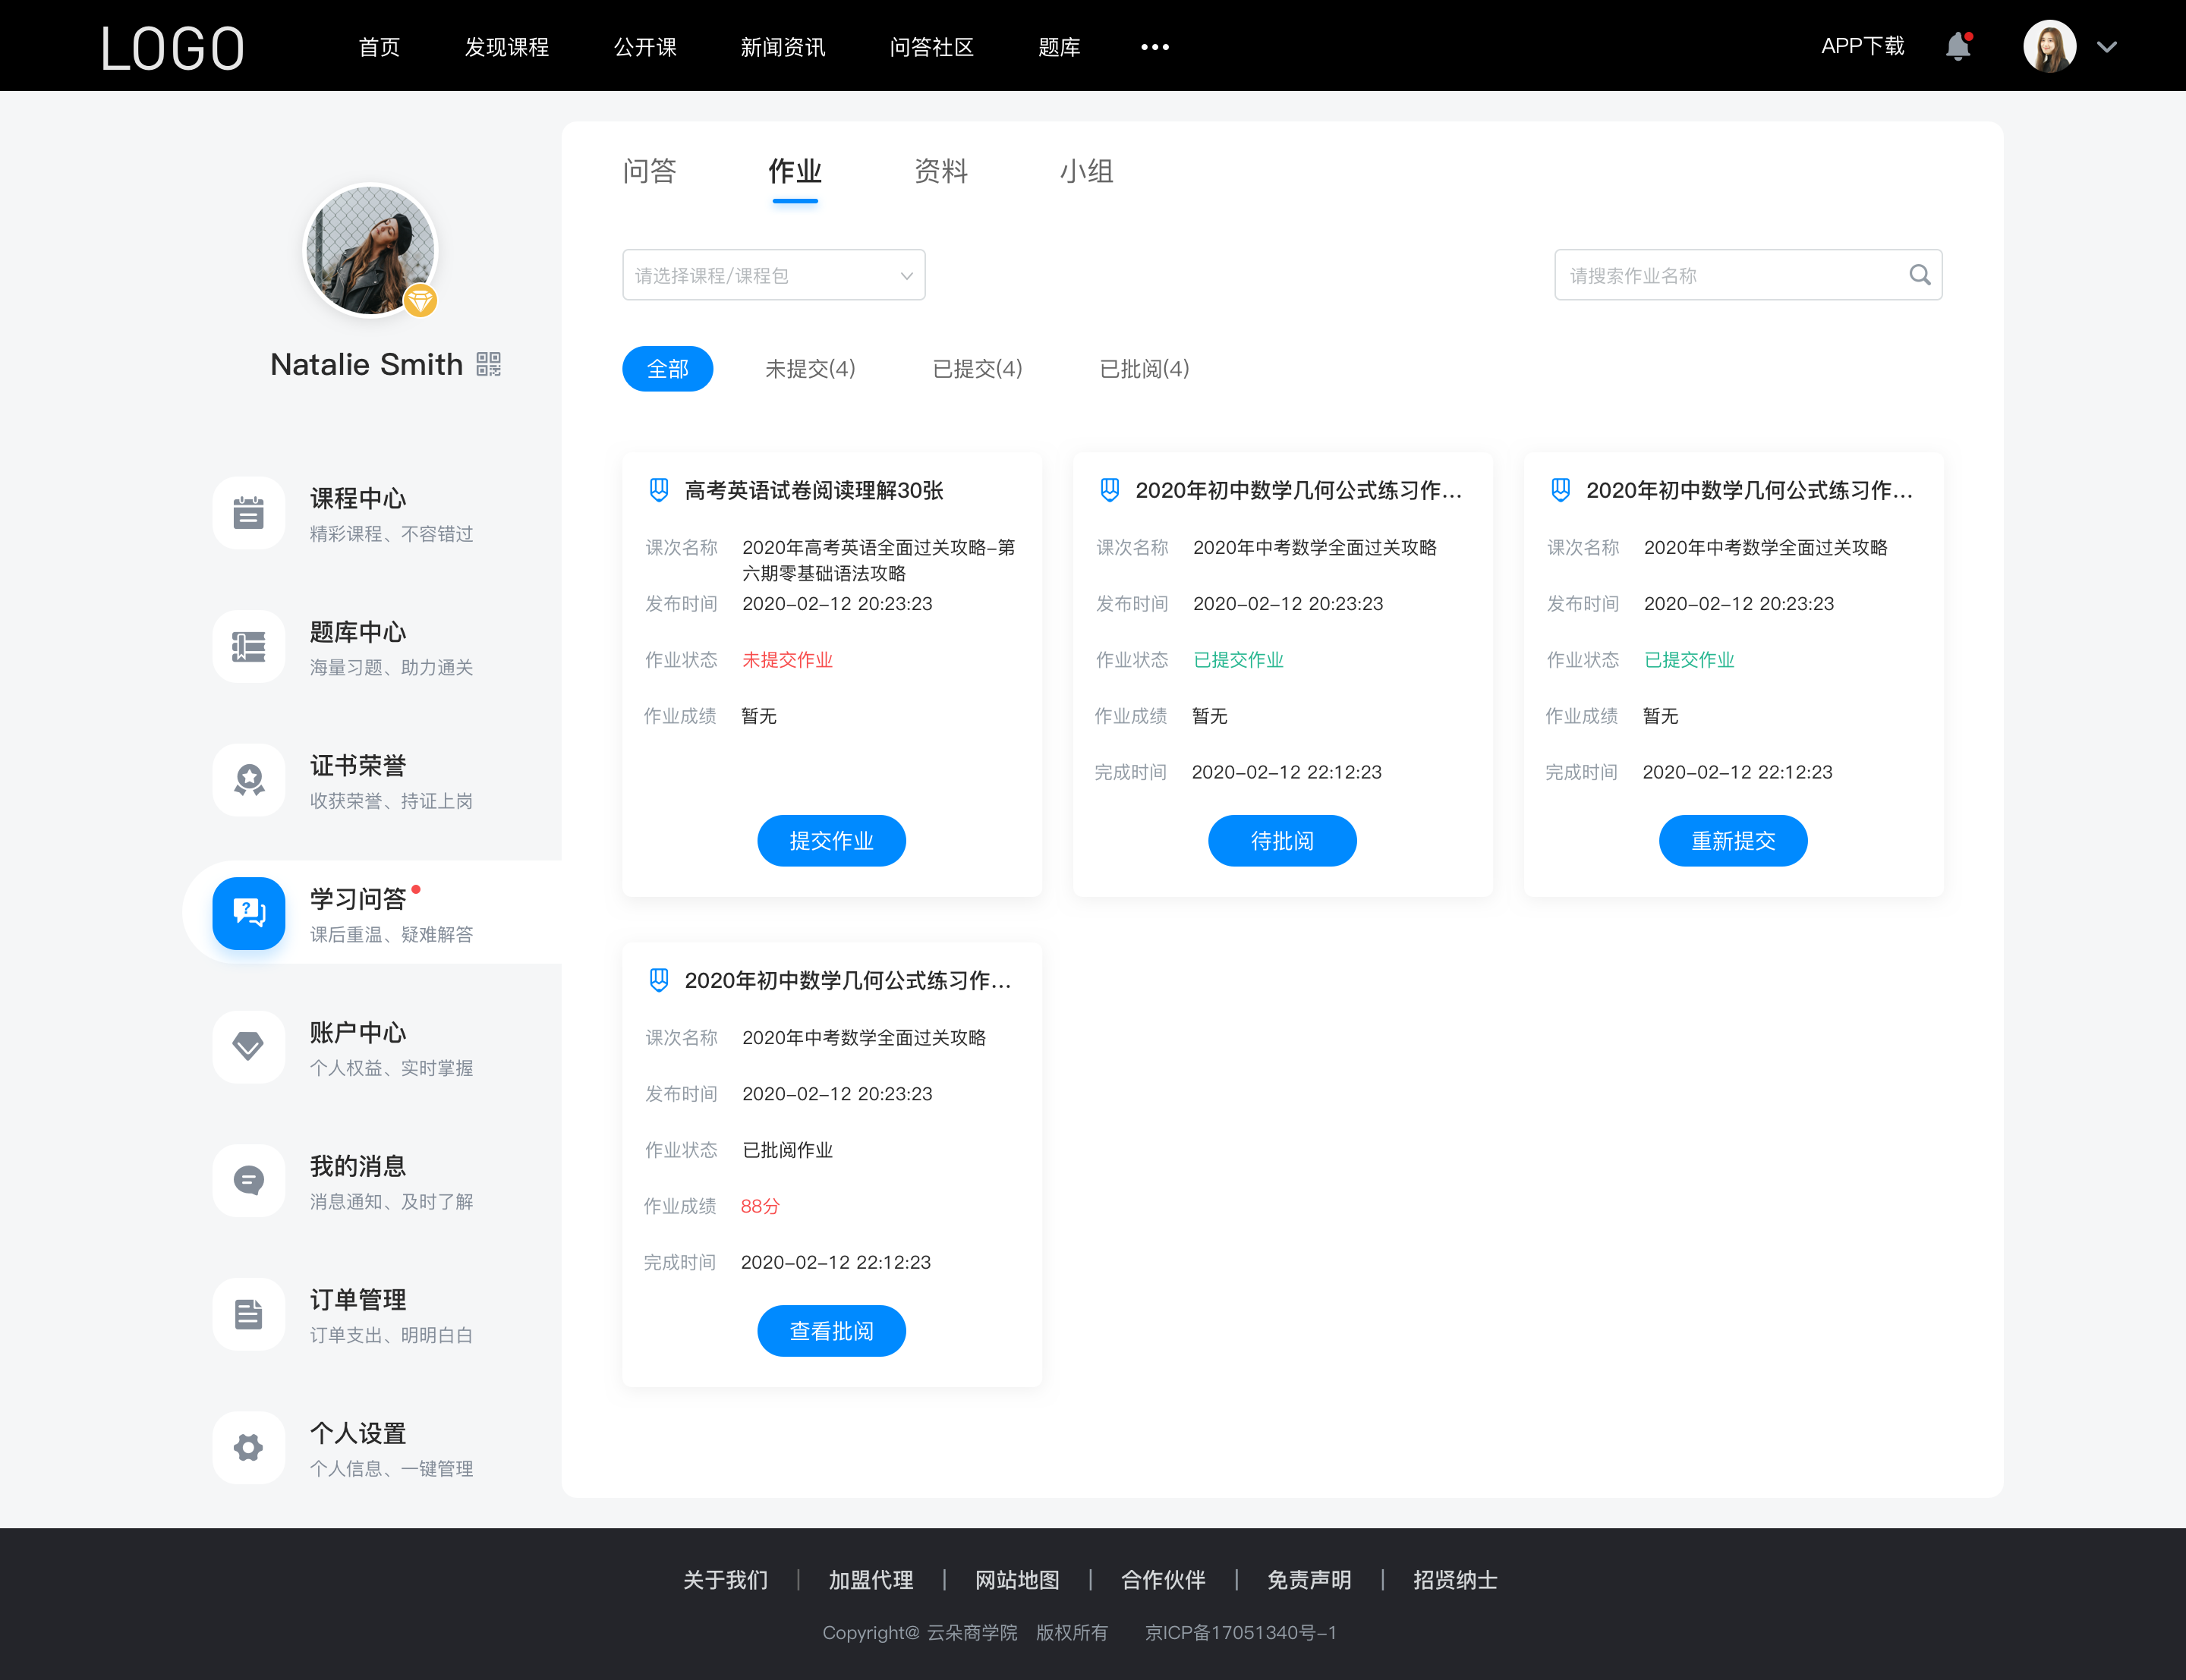Click the 个人设置 sidebar icon
Screen dimensions: 2186x1680
245,1447
